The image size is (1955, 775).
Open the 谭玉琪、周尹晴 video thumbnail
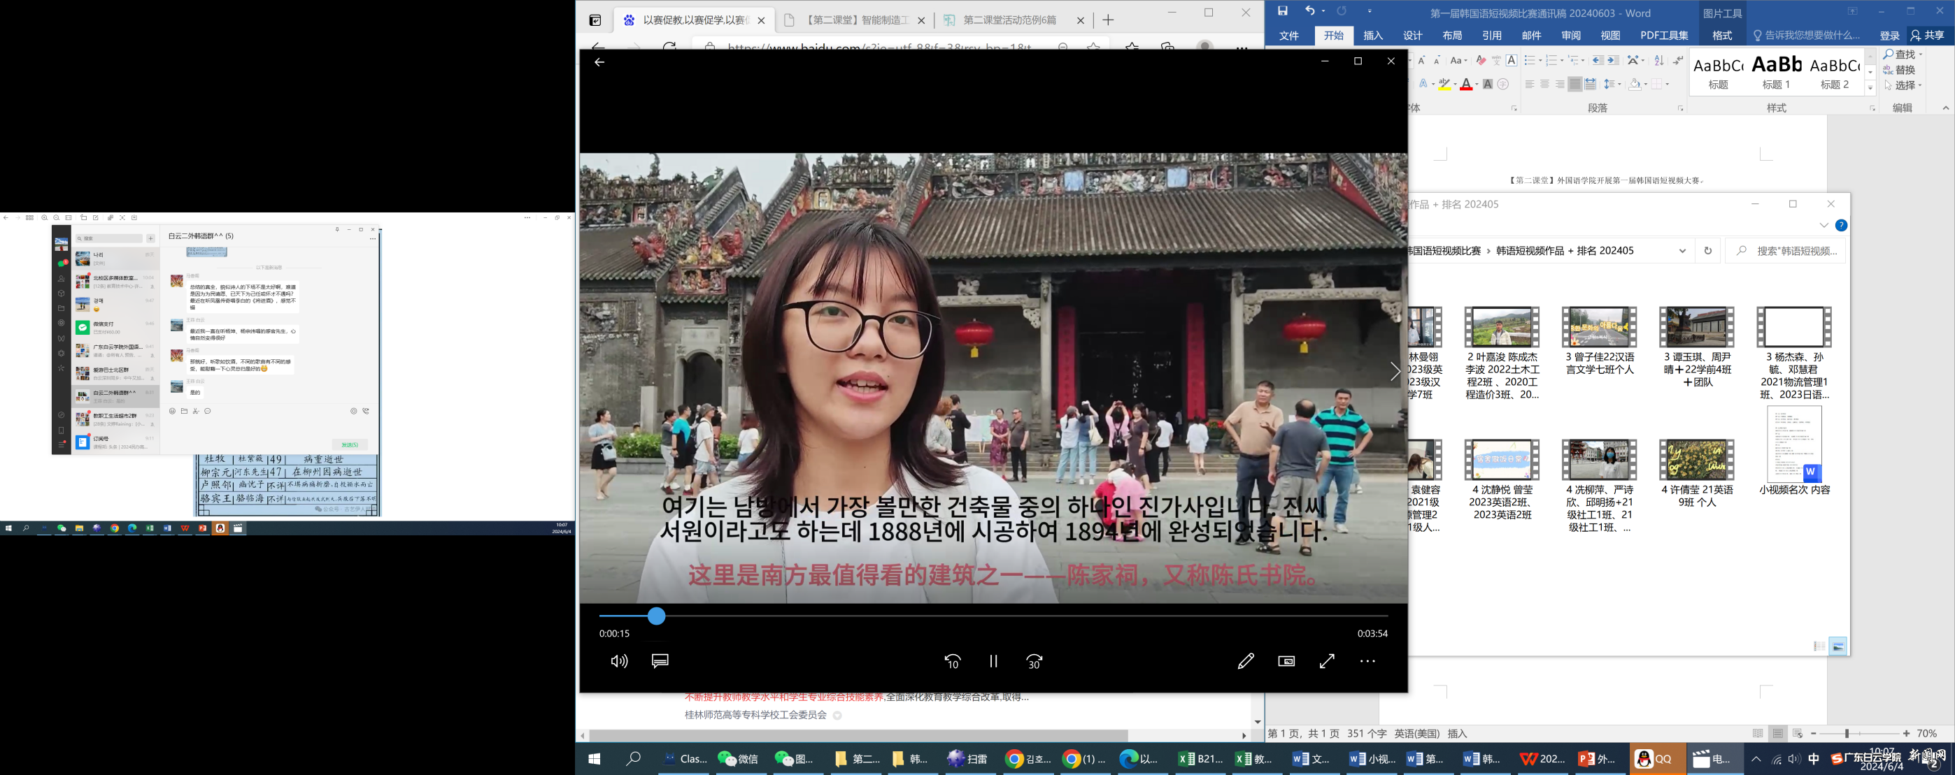1696,327
